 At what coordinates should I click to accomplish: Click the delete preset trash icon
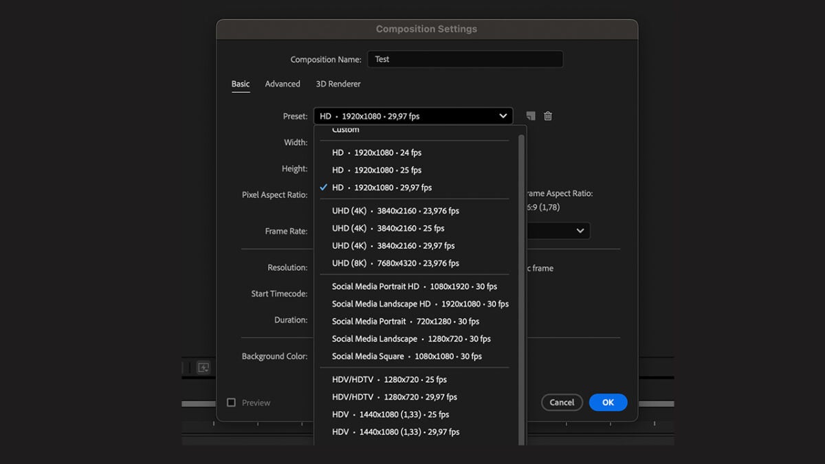point(548,116)
